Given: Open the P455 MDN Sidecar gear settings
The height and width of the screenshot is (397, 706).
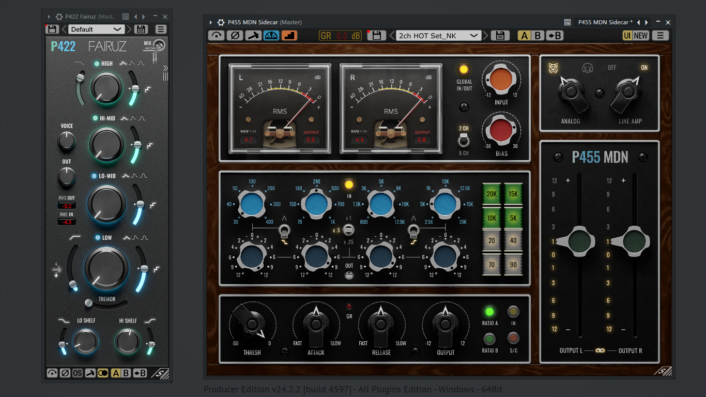Looking at the screenshot, I should pos(221,22).
